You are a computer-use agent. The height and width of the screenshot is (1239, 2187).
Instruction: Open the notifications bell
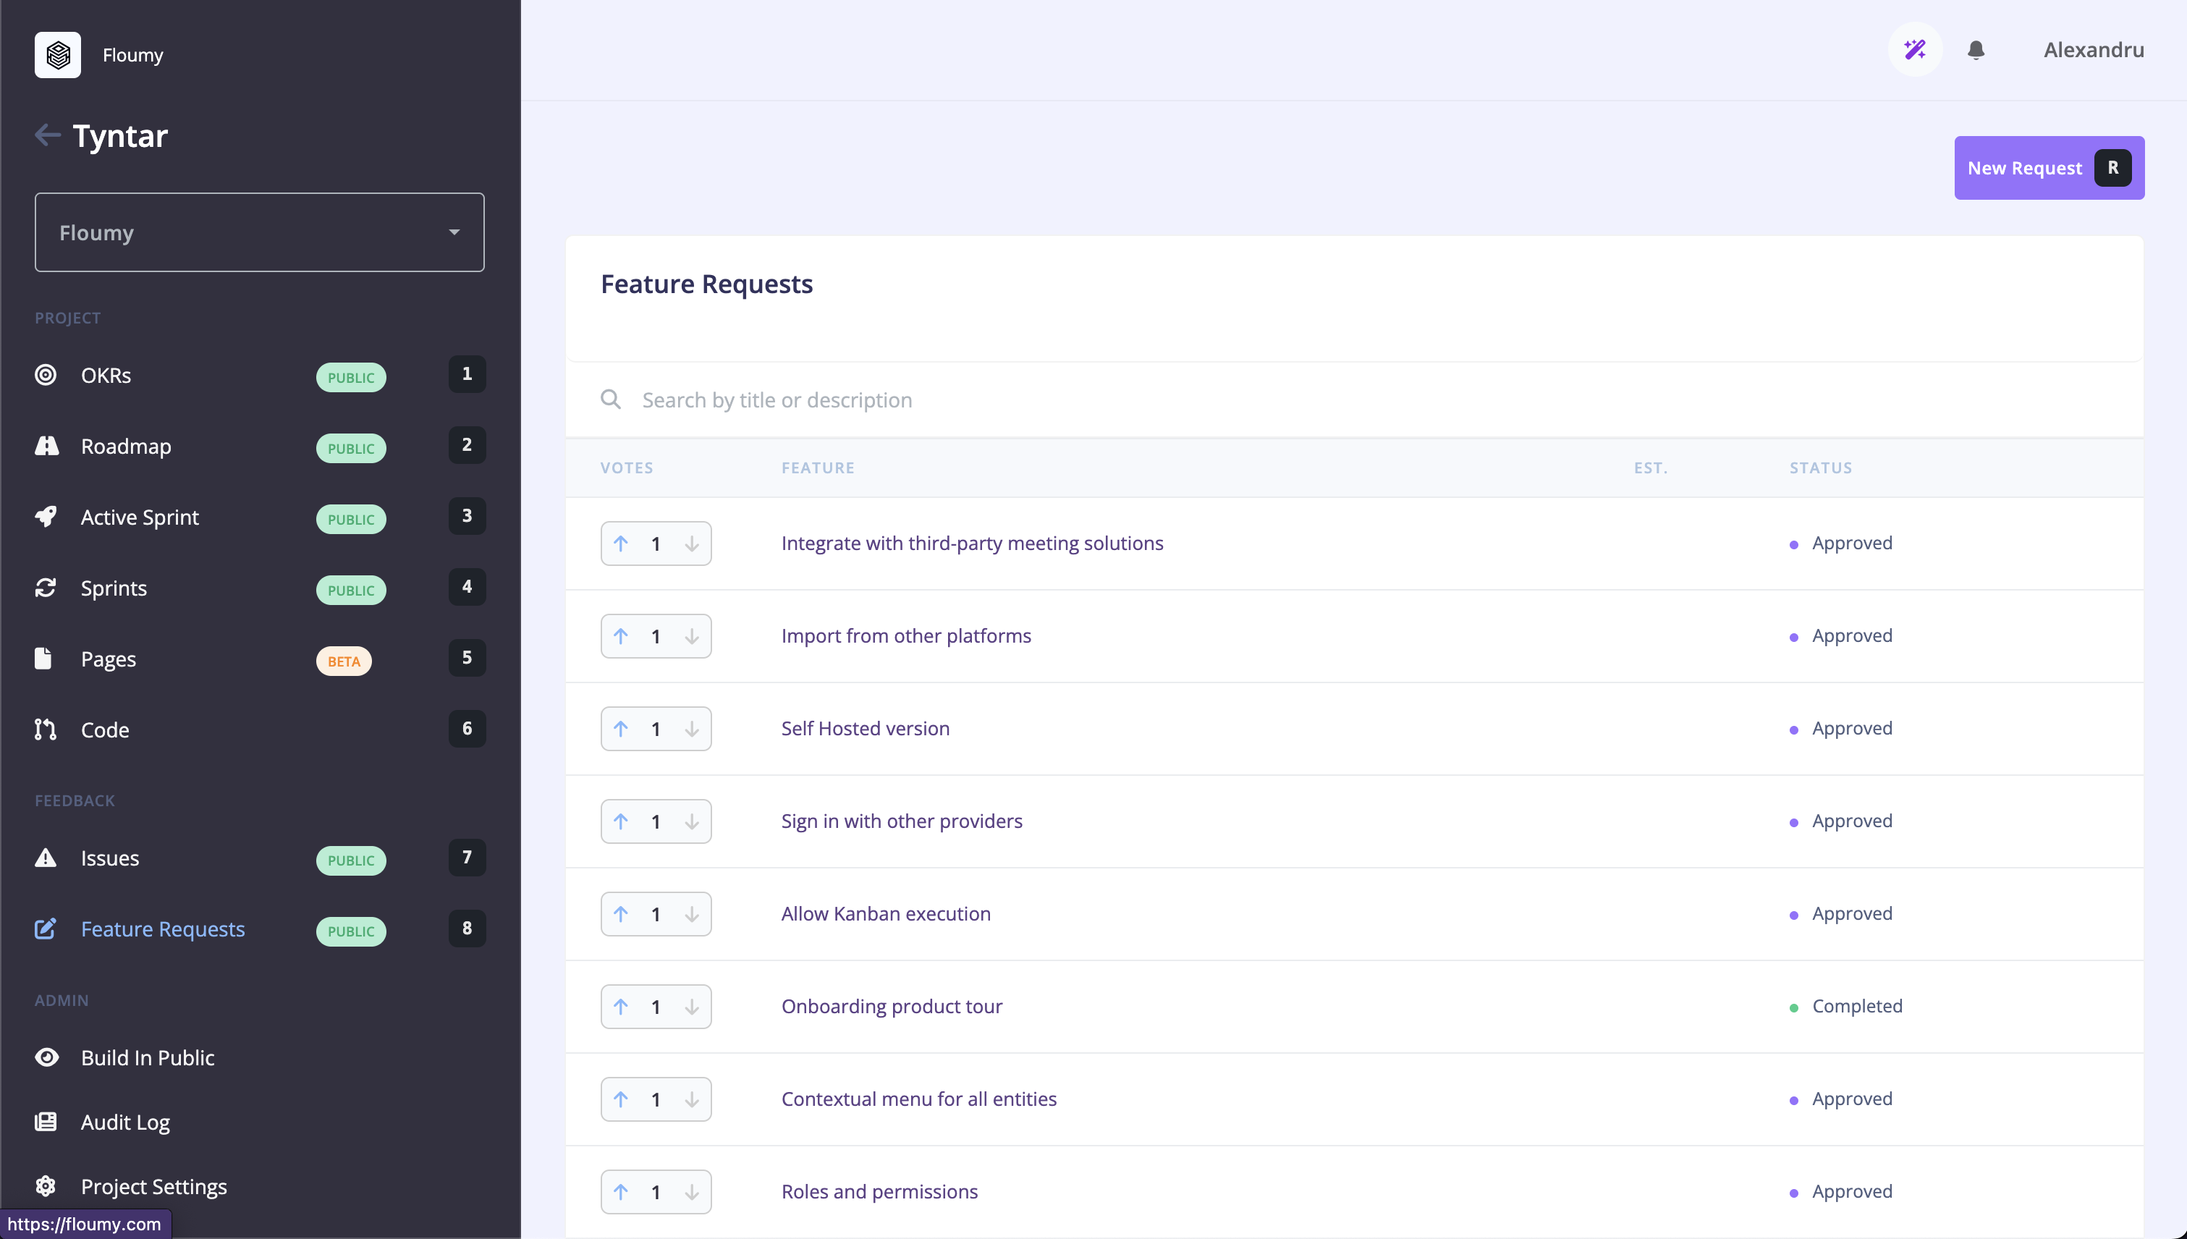tap(1976, 50)
